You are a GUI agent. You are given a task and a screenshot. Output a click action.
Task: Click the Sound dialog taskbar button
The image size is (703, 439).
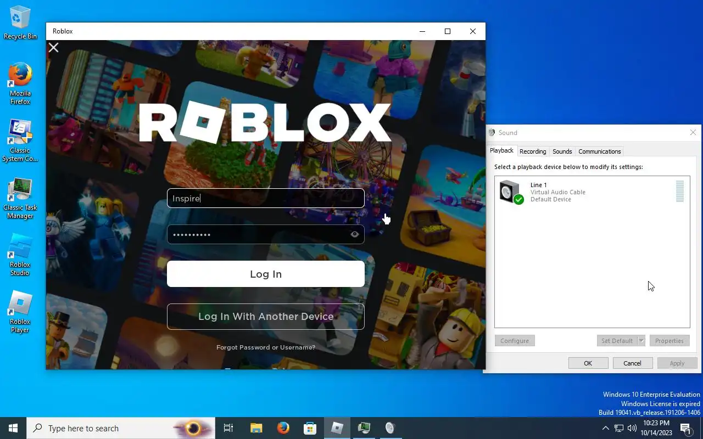(x=390, y=428)
